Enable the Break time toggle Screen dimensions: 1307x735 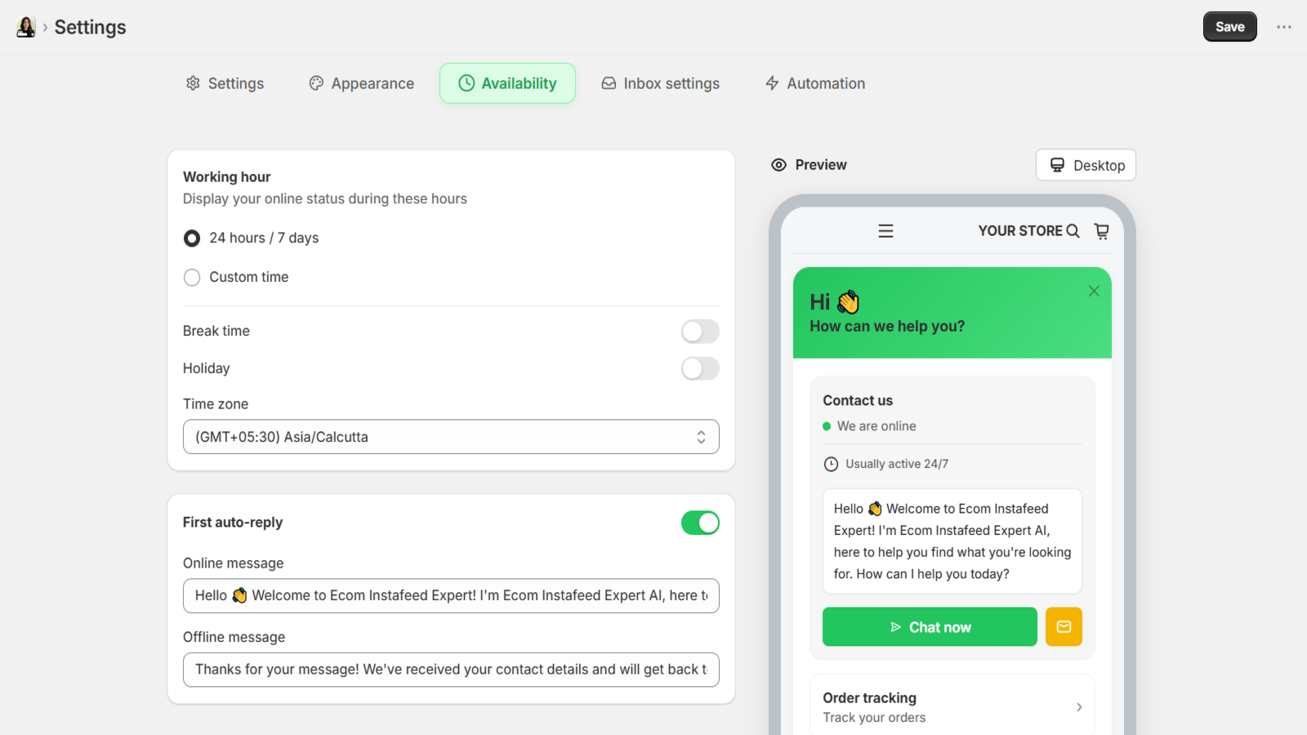pos(700,331)
